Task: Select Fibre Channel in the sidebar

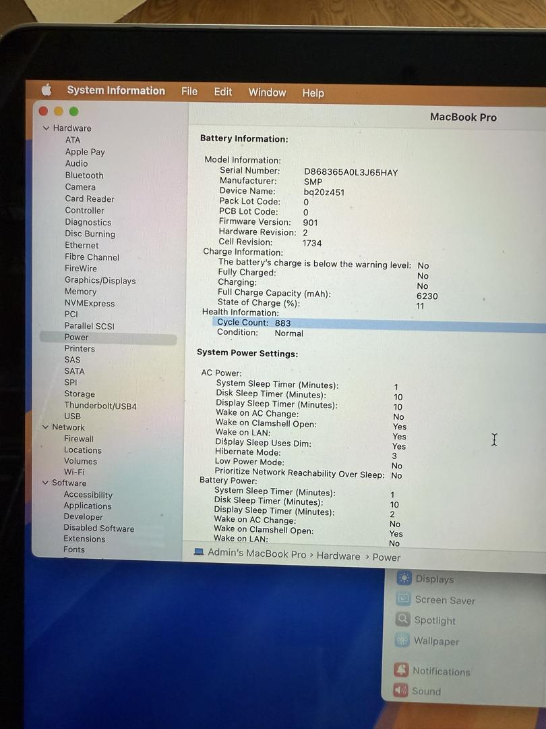Action: pos(92,257)
